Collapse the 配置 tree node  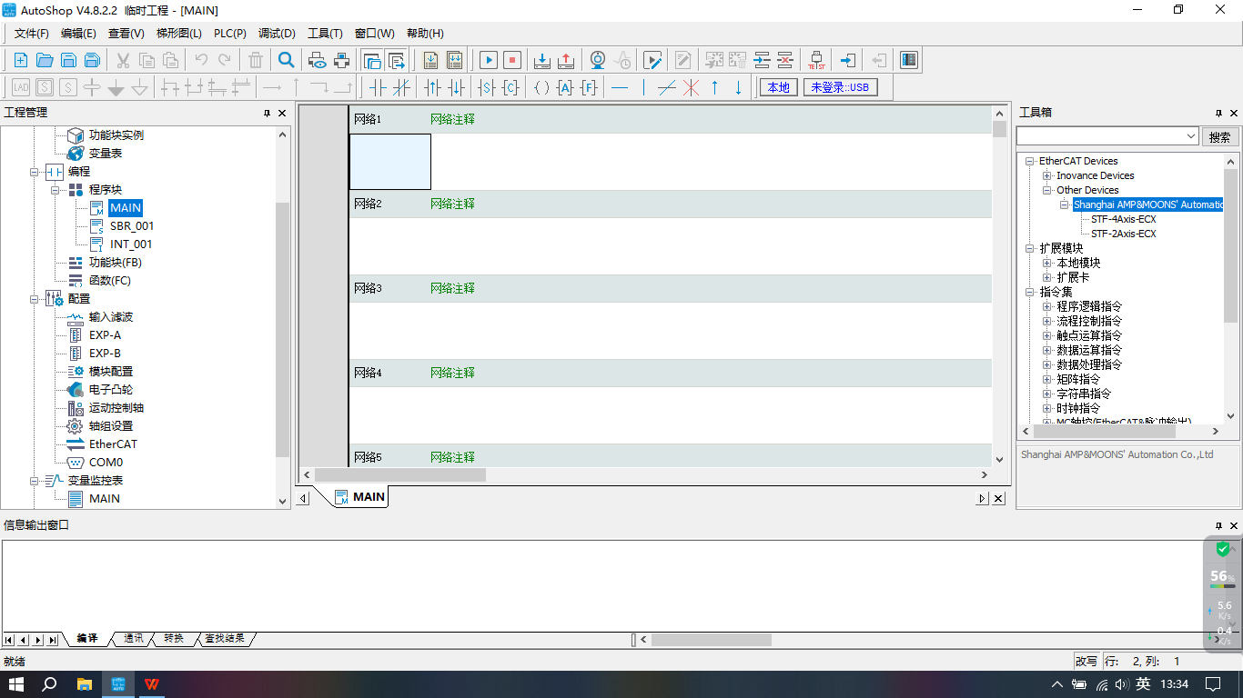click(35, 299)
